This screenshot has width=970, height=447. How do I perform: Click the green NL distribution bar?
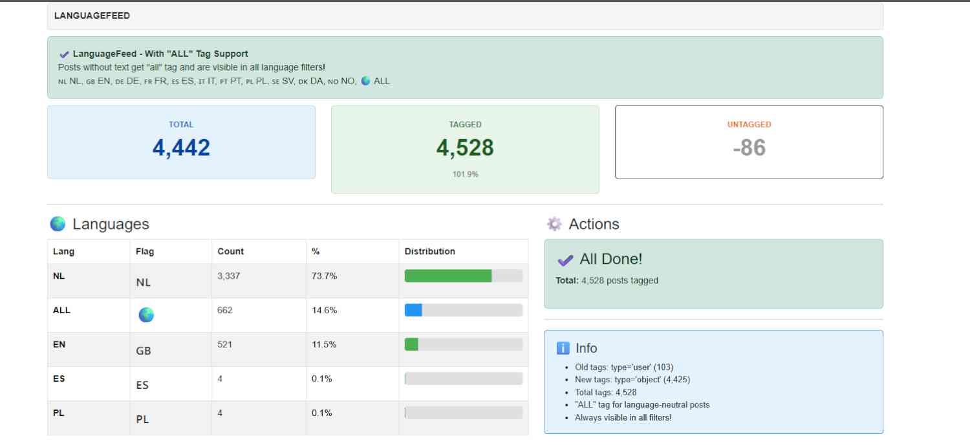[448, 276]
